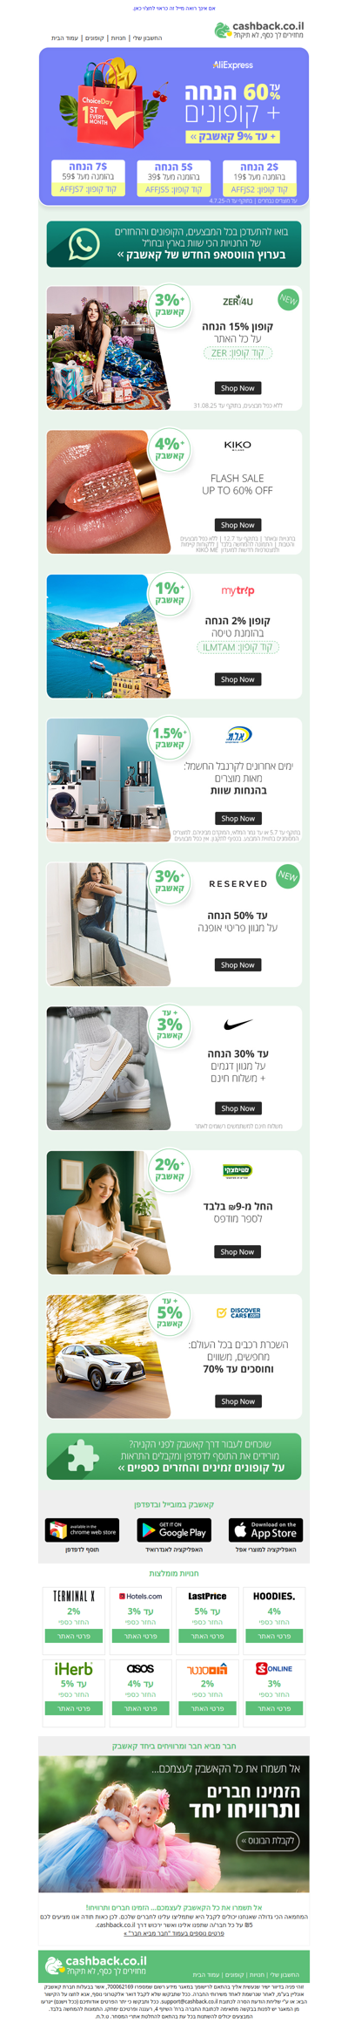Viewport: 348px width, 2037px height.
Task: Click the green details button under Terminal X
Action: 74,1636
